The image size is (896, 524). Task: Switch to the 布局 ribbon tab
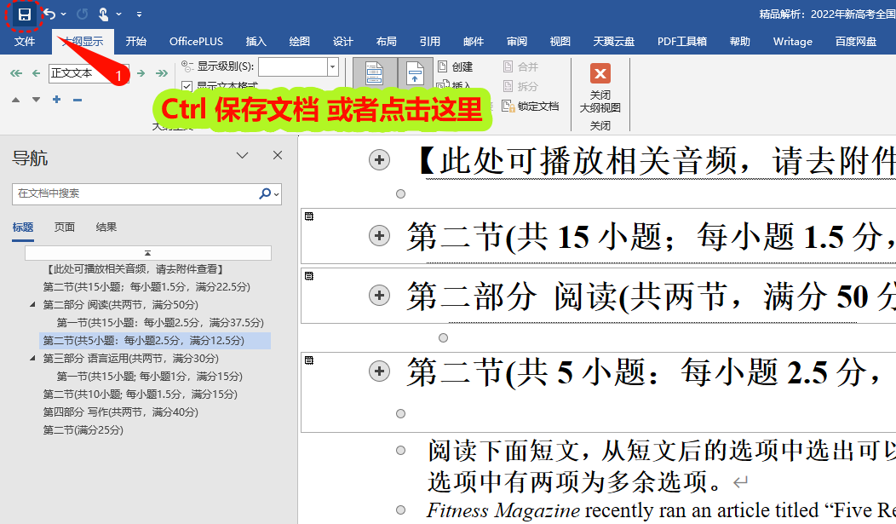coord(387,41)
